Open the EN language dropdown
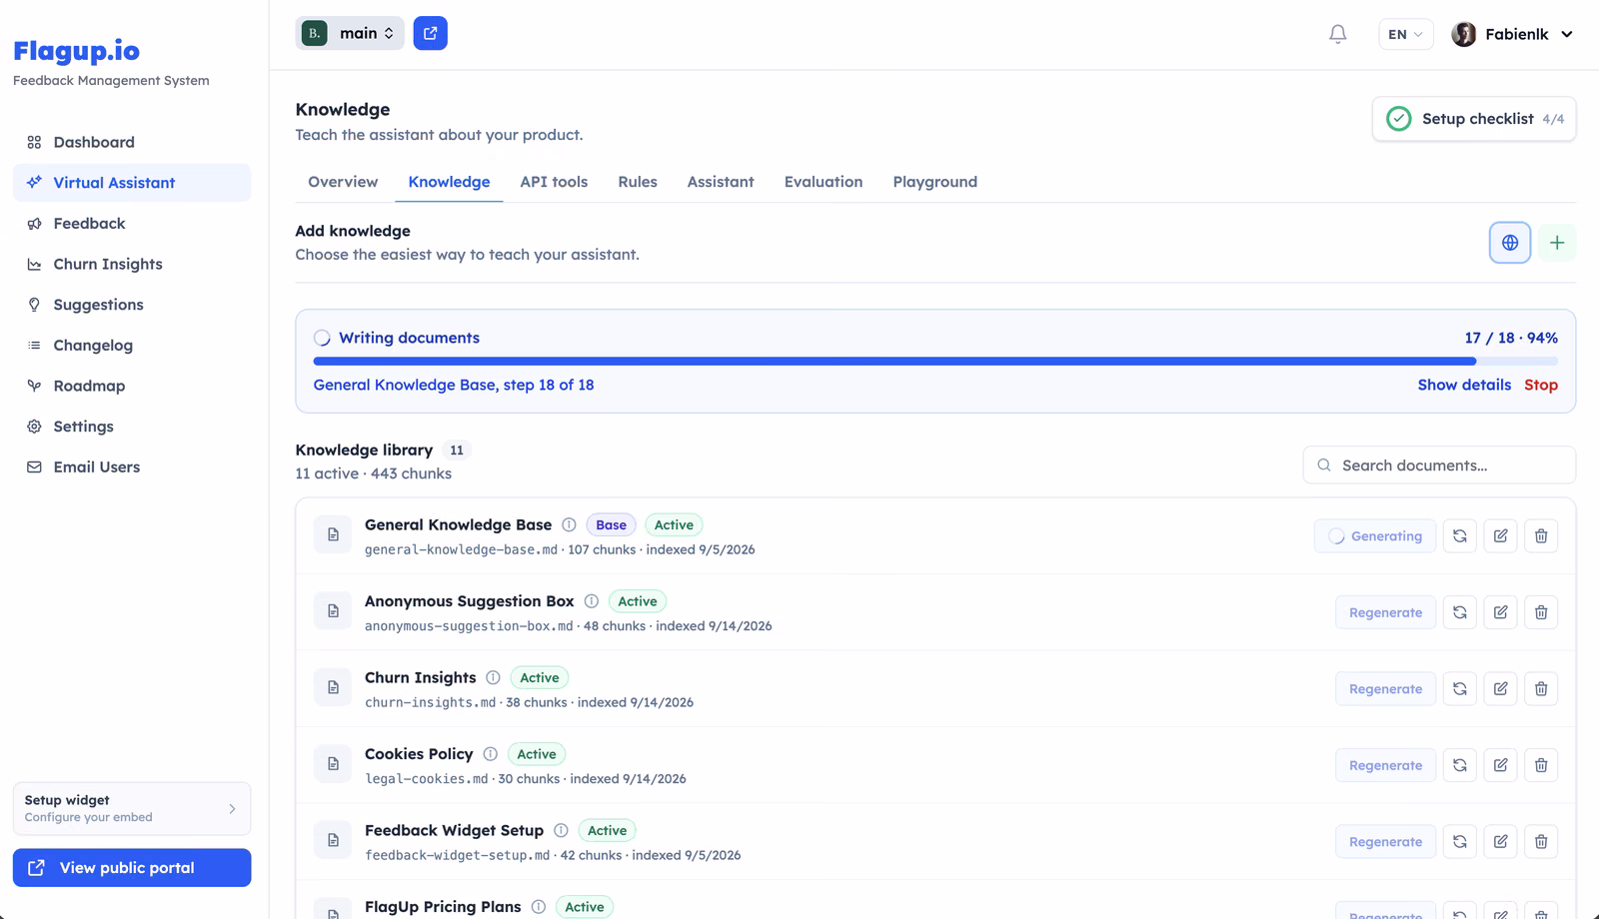This screenshot has height=919, width=1599. (x=1405, y=34)
